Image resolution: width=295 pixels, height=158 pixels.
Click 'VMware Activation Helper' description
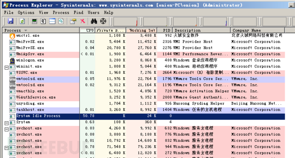201,91
